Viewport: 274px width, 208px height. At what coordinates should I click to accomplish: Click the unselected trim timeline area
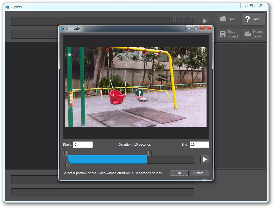pyautogui.click(x=170, y=159)
